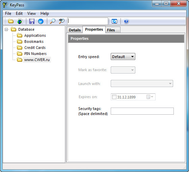The image size is (189, 172).
Task: Click the globe internet database toolbar icon
Action: point(20,21)
